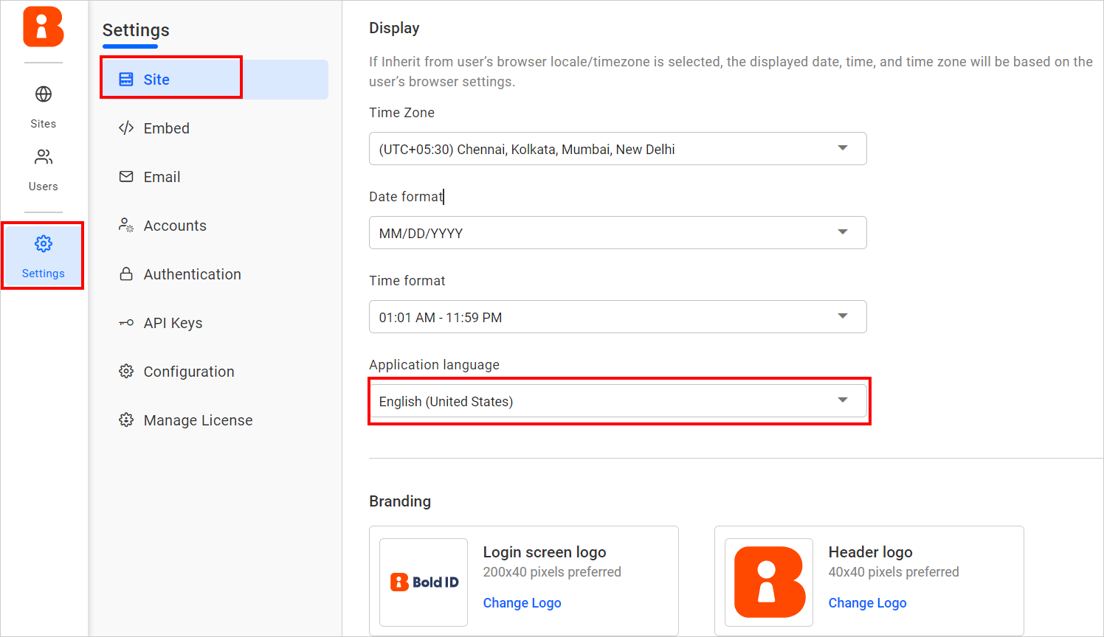1104x637 pixels.
Task: Click the Embed code brackets icon
Action: [x=126, y=128]
